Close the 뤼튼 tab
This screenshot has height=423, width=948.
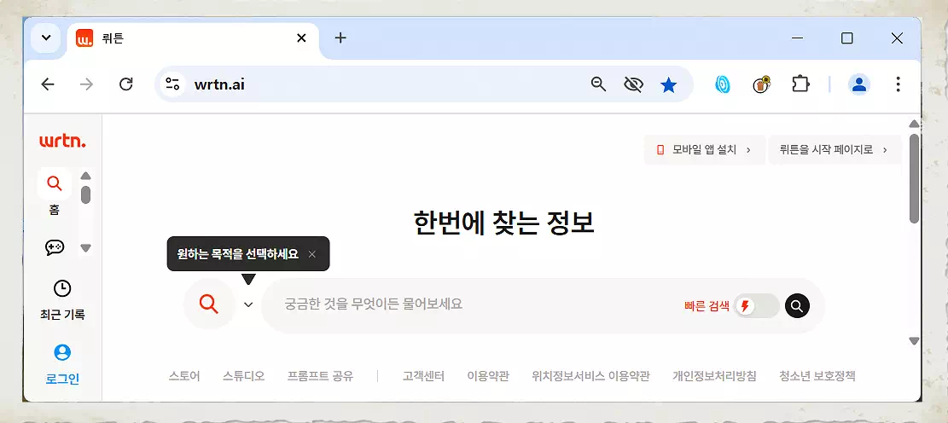[301, 38]
